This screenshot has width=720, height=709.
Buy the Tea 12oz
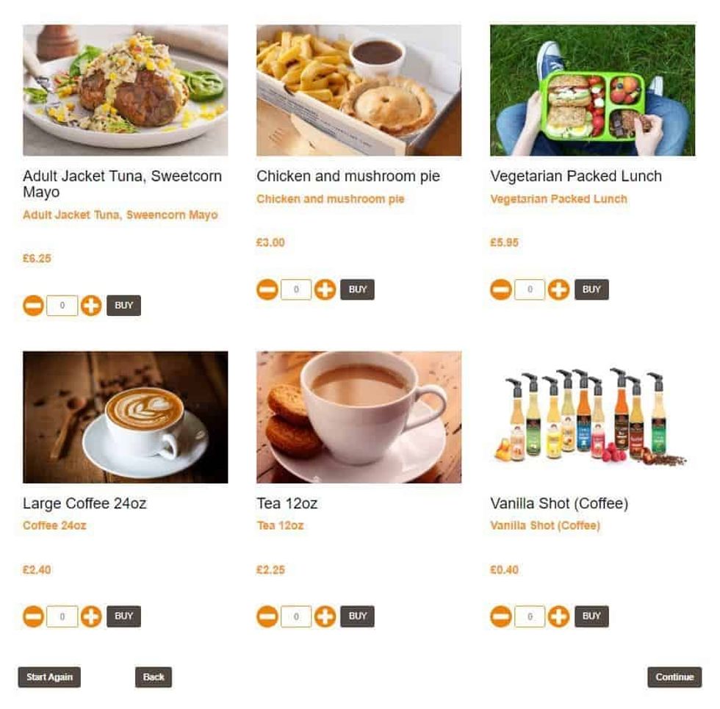click(x=357, y=616)
